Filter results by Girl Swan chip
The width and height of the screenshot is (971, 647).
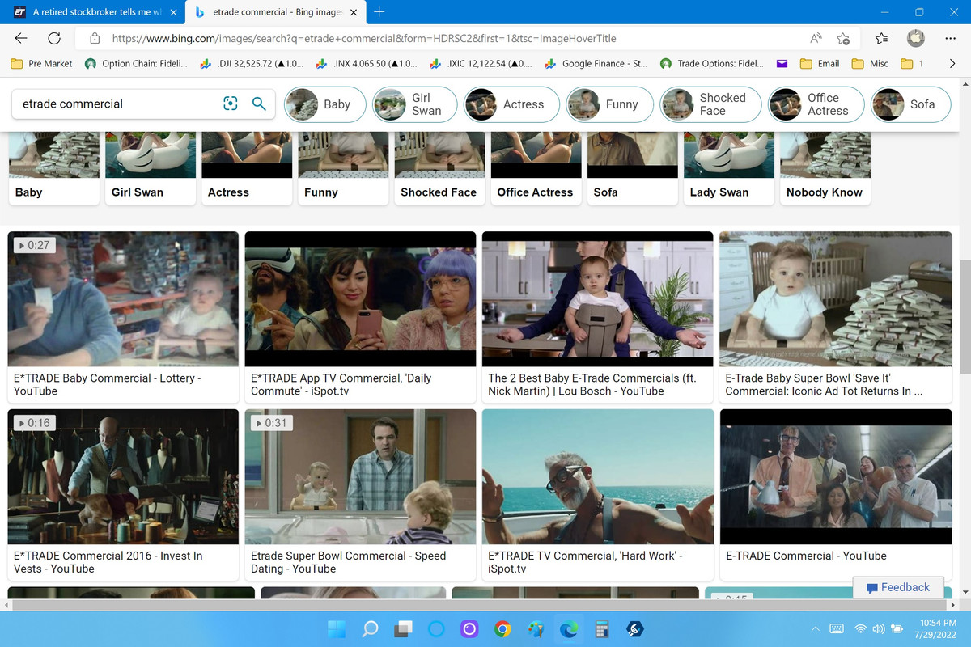click(414, 104)
